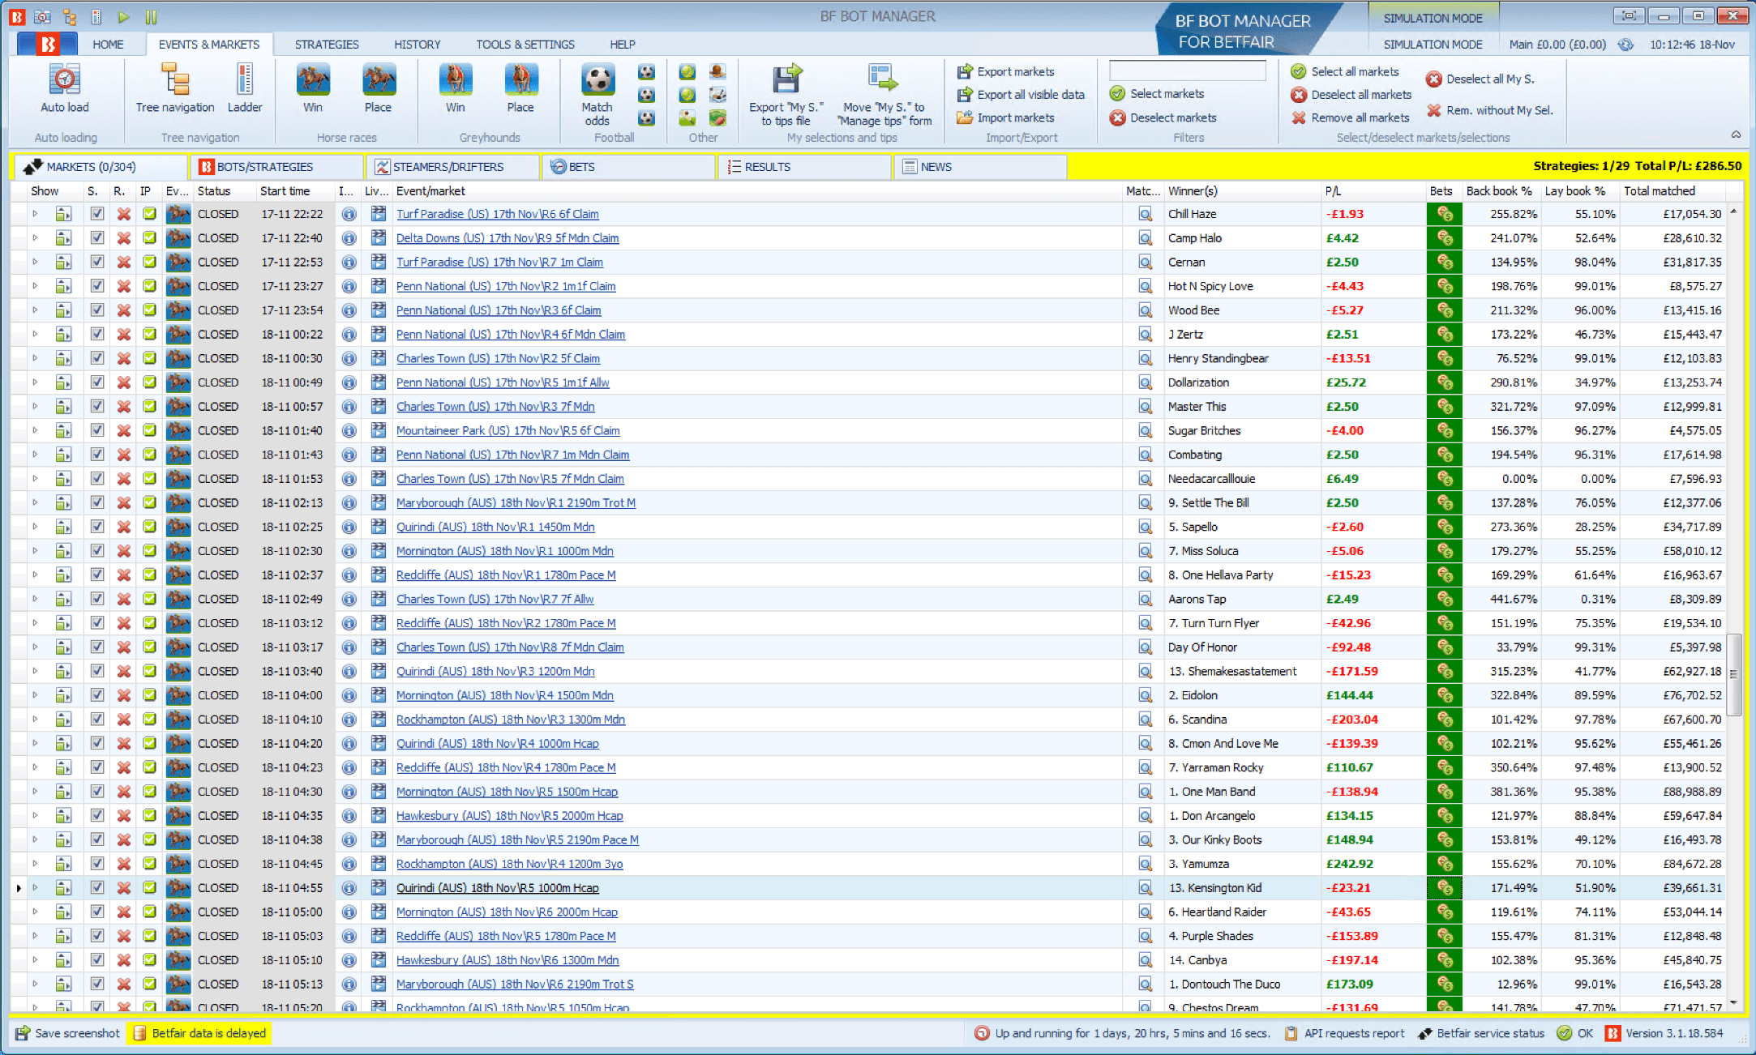Open live icon for Delta Downs R9 row
1756x1055 pixels.
(378, 238)
